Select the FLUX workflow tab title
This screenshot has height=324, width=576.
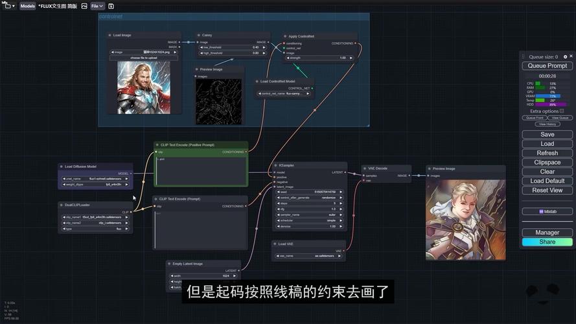[x=58, y=6]
